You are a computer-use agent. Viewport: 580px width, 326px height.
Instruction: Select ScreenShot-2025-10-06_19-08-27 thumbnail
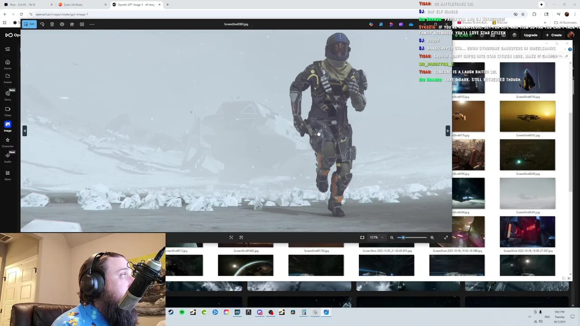click(527, 232)
